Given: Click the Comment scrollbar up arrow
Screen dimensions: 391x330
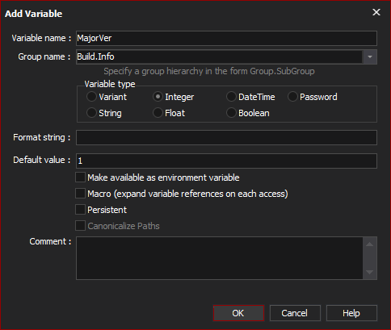Looking at the screenshot, I should click(x=370, y=244).
